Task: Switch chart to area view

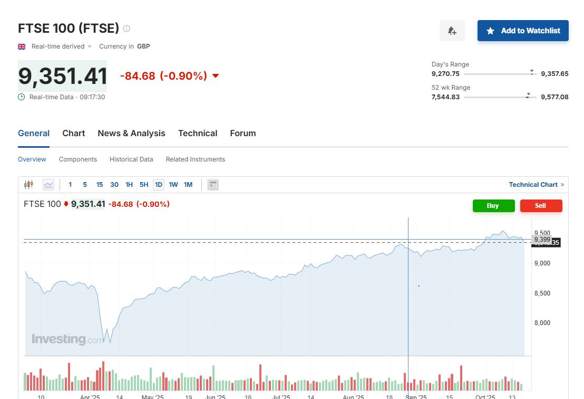Action: 48,185
